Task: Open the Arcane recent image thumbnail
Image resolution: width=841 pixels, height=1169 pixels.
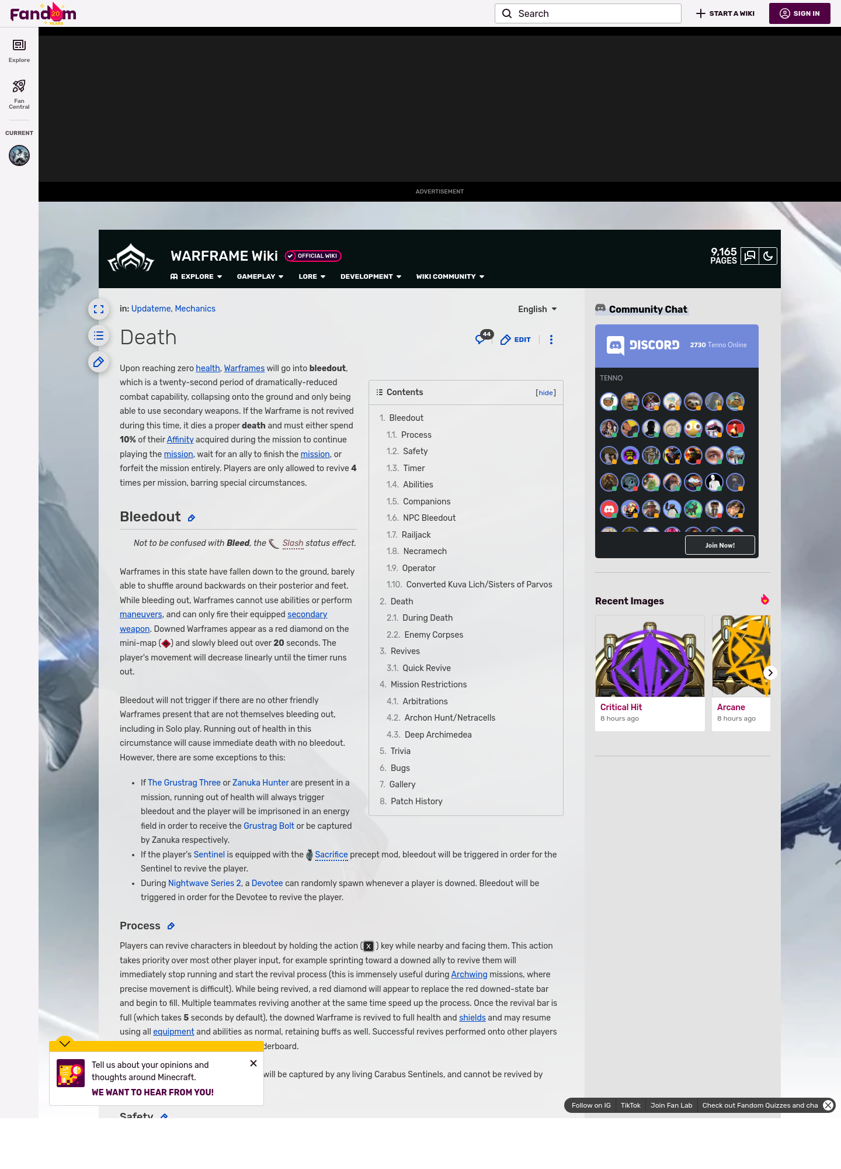Action: coord(741,656)
